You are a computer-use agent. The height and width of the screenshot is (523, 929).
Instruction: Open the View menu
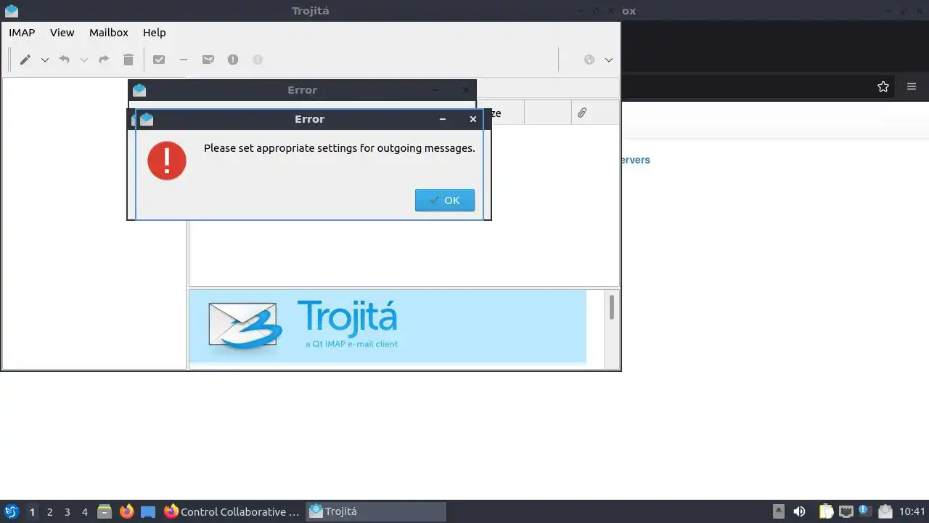[62, 33]
